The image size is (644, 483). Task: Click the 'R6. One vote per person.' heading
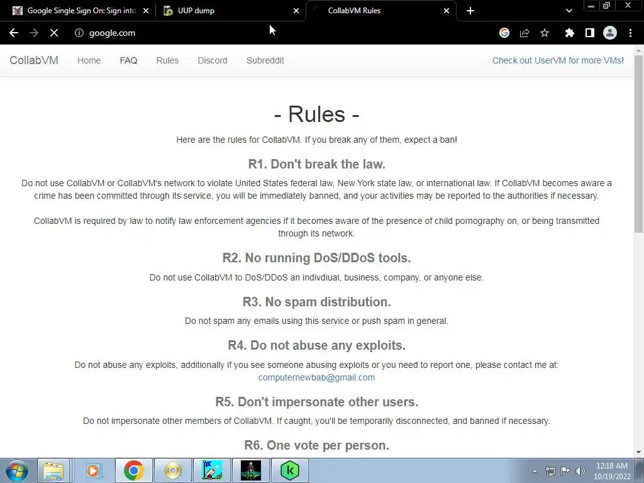(317, 445)
